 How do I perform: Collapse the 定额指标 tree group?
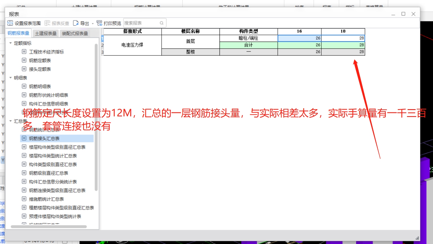pyautogui.click(x=11, y=43)
